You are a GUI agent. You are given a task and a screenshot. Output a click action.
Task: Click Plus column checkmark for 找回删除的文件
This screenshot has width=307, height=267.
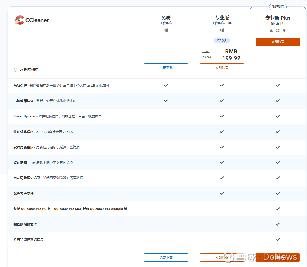[x=278, y=224]
